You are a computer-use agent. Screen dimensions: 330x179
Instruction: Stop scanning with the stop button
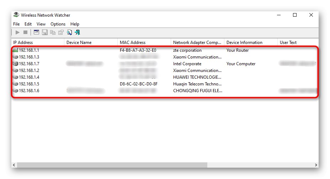coord(26,32)
